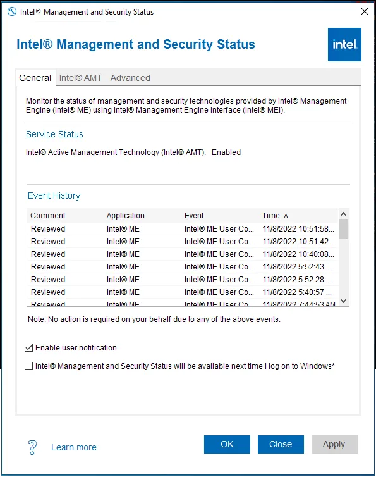Screen dimensions: 376x477
Task: Click the Event History heading
Action: click(x=54, y=195)
